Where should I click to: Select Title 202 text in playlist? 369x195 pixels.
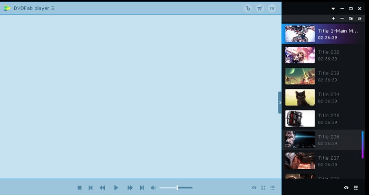pos(329,52)
